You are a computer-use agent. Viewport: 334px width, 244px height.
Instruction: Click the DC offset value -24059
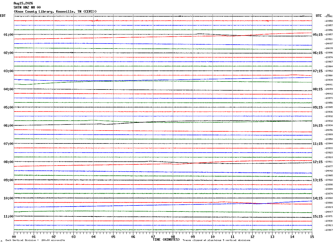pyautogui.click(x=329, y=89)
